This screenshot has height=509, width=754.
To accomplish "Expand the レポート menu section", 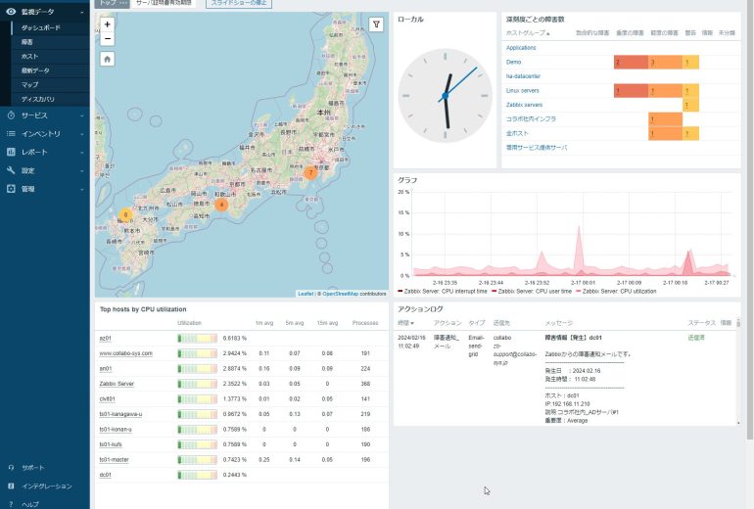I will (81, 153).
